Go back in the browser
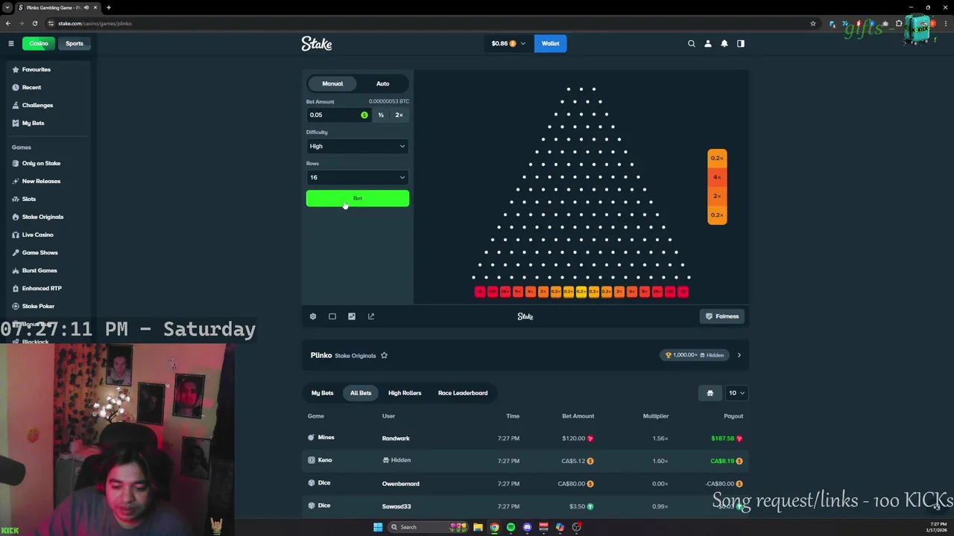This screenshot has width=954, height=536. pos(8,23)
